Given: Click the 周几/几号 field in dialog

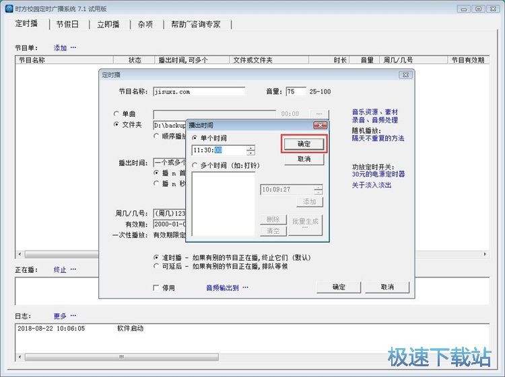Looking at the screenshot, I should click(x=170, y=213).
